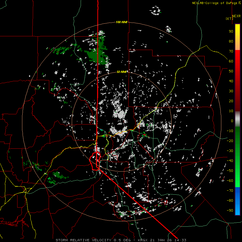242x242 pixels.
Task: Click the NEXR label above the scale
Action: coord(236,16)
